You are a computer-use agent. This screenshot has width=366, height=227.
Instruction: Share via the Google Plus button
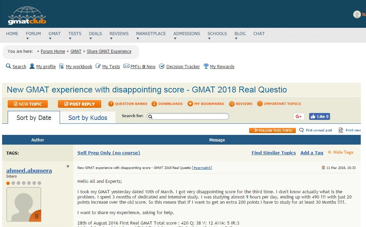coord(299,116)
